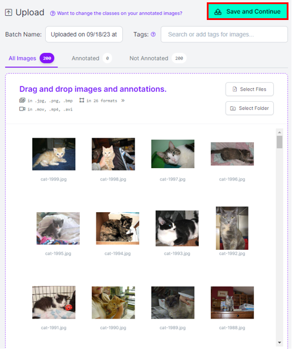The width and height of the screenshot is (292, 351).
Task: Click the image list scrollbar thumb
Action: click(280, 142)
